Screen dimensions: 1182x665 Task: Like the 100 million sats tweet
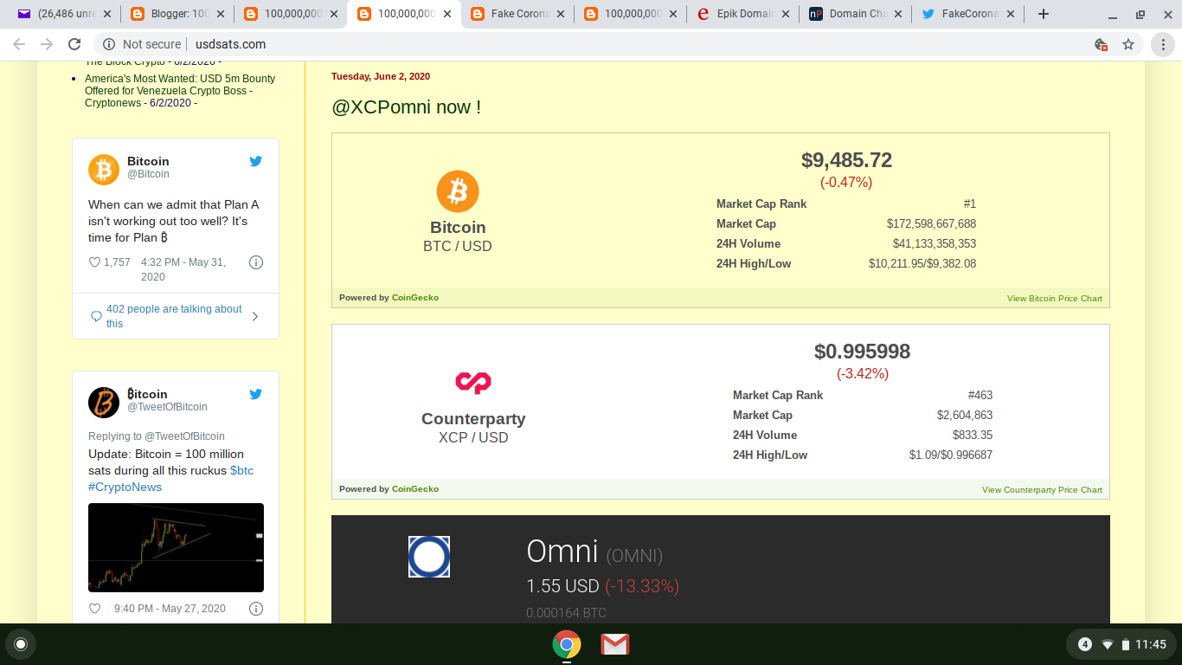(x=94, y=609)
